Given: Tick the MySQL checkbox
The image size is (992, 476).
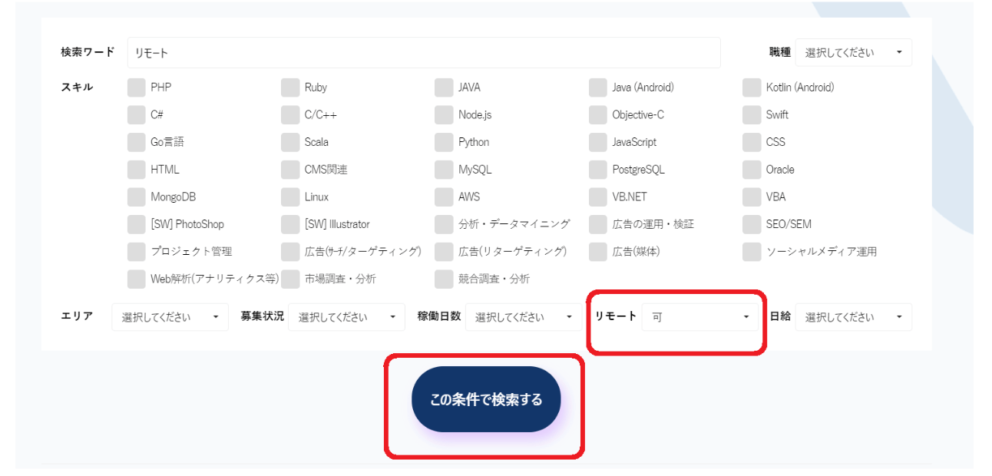Looking at the screenshot, I should (444, 170).
